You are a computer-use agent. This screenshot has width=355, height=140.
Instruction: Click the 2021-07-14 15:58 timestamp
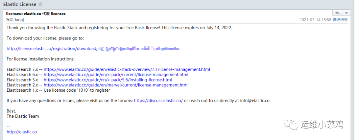(315, 20)
